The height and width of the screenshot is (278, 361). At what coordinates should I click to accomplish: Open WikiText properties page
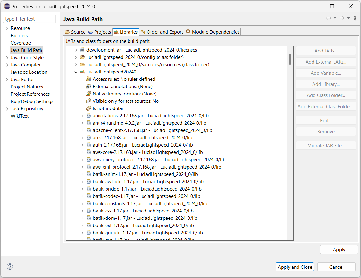click(x=20, y=116)
